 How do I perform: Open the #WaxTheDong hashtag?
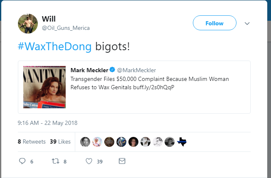54,46
